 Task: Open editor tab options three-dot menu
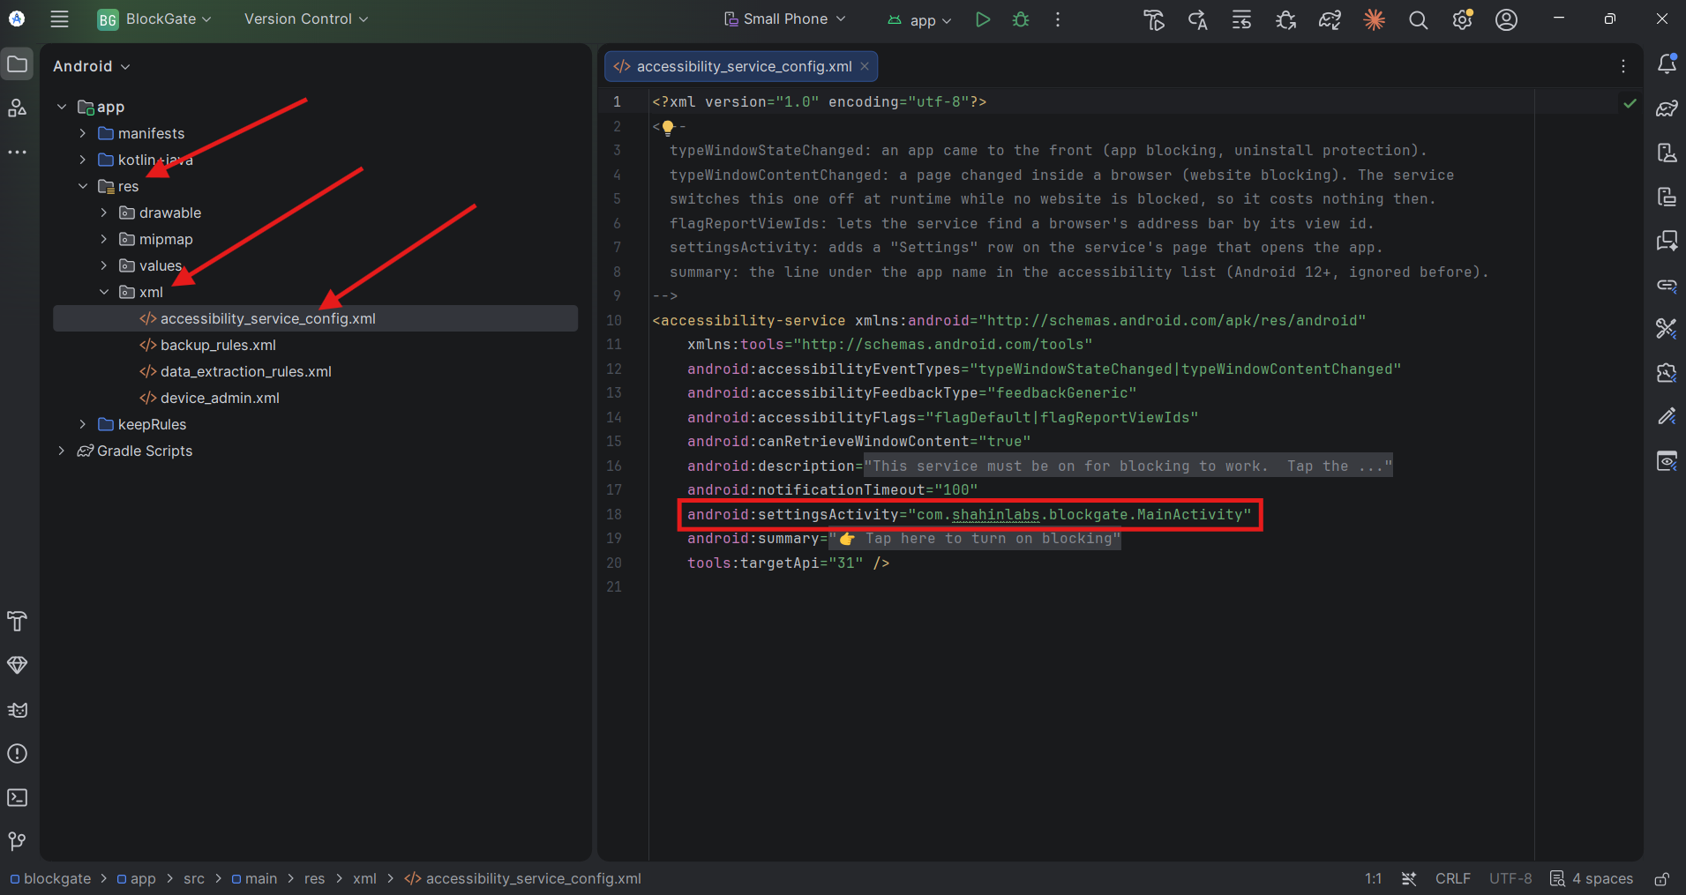(x=1622, y=66)
